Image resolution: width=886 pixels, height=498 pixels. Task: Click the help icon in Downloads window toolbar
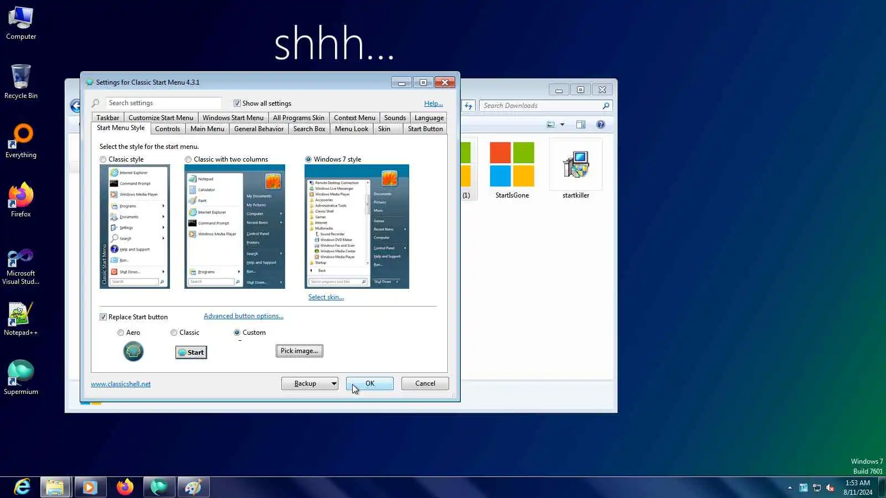tap(601, 124)
